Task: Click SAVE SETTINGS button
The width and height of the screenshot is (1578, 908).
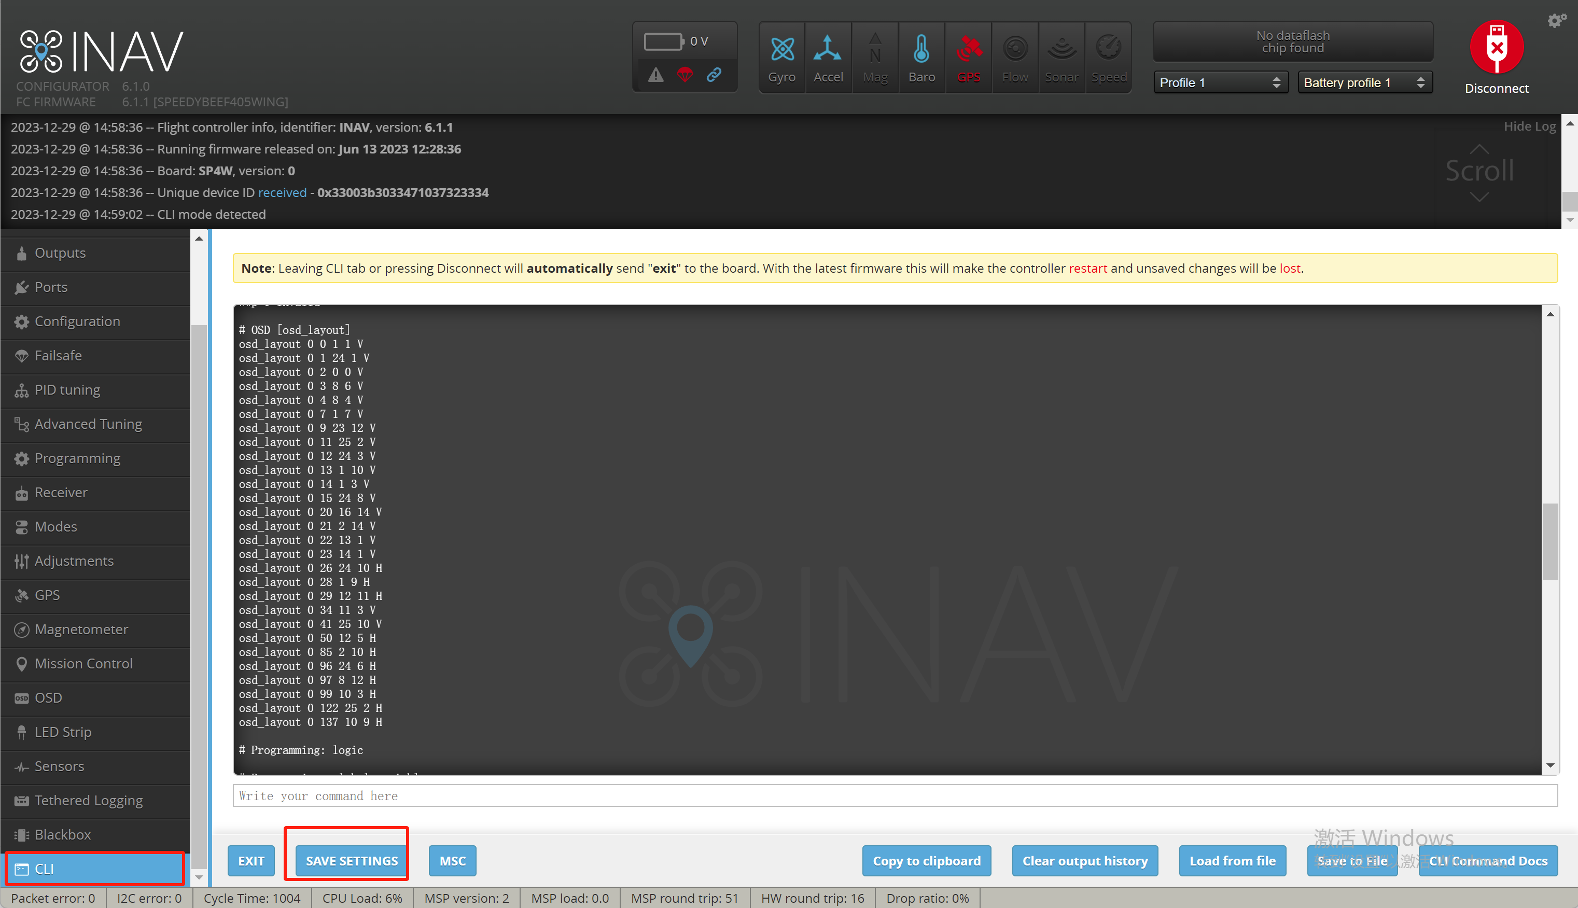Action: tap(352, 861)
